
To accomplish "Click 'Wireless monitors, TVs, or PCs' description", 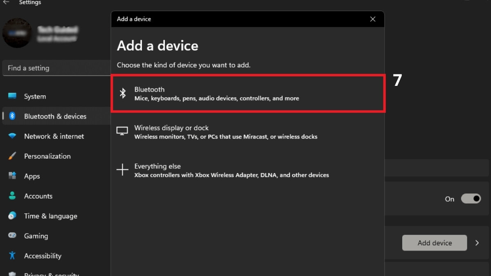I will pyautogui.click(x=226, y=137).
